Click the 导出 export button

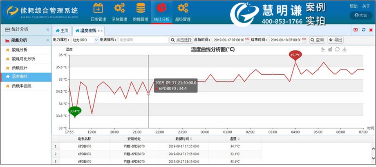[x=336, y=40]
